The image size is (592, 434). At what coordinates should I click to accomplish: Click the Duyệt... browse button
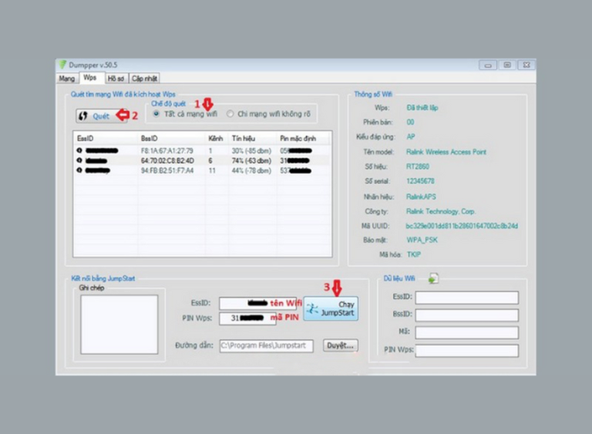[x=340, y=345]
